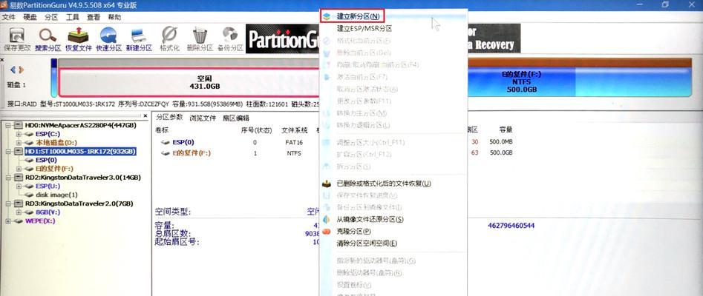703x296 pixels.
Task: Select the 空闲 431.0GB free space block
Action: coord(190,82)
